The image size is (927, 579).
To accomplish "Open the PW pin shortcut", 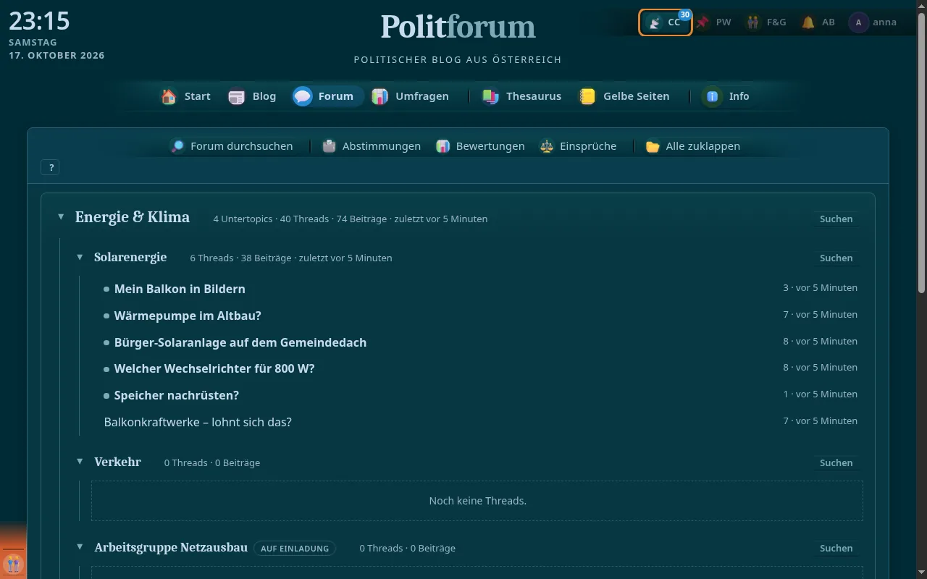I will click(x=714, y=22).
